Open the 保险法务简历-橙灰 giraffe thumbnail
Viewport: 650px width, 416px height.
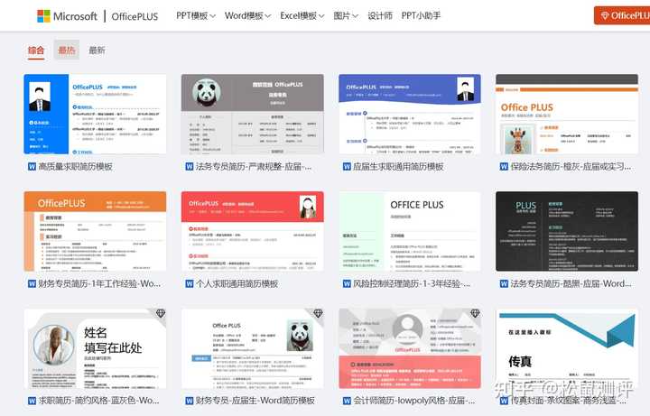[x=567, y=114]
